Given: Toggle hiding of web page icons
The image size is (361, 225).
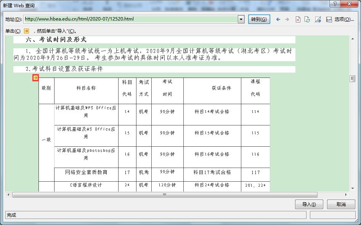Looking at the screenshot, I should (x=318, y=19).
